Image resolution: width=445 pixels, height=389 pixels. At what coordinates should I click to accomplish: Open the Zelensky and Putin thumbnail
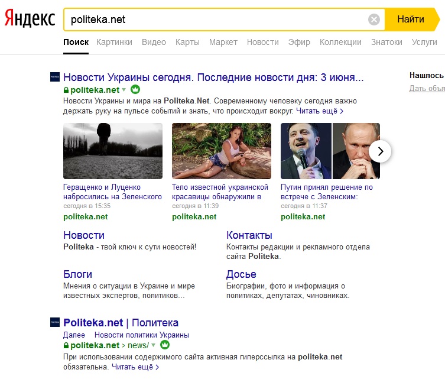(330, 151)
